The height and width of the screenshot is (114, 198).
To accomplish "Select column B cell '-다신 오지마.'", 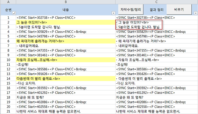I will click(x=66, y=83).
